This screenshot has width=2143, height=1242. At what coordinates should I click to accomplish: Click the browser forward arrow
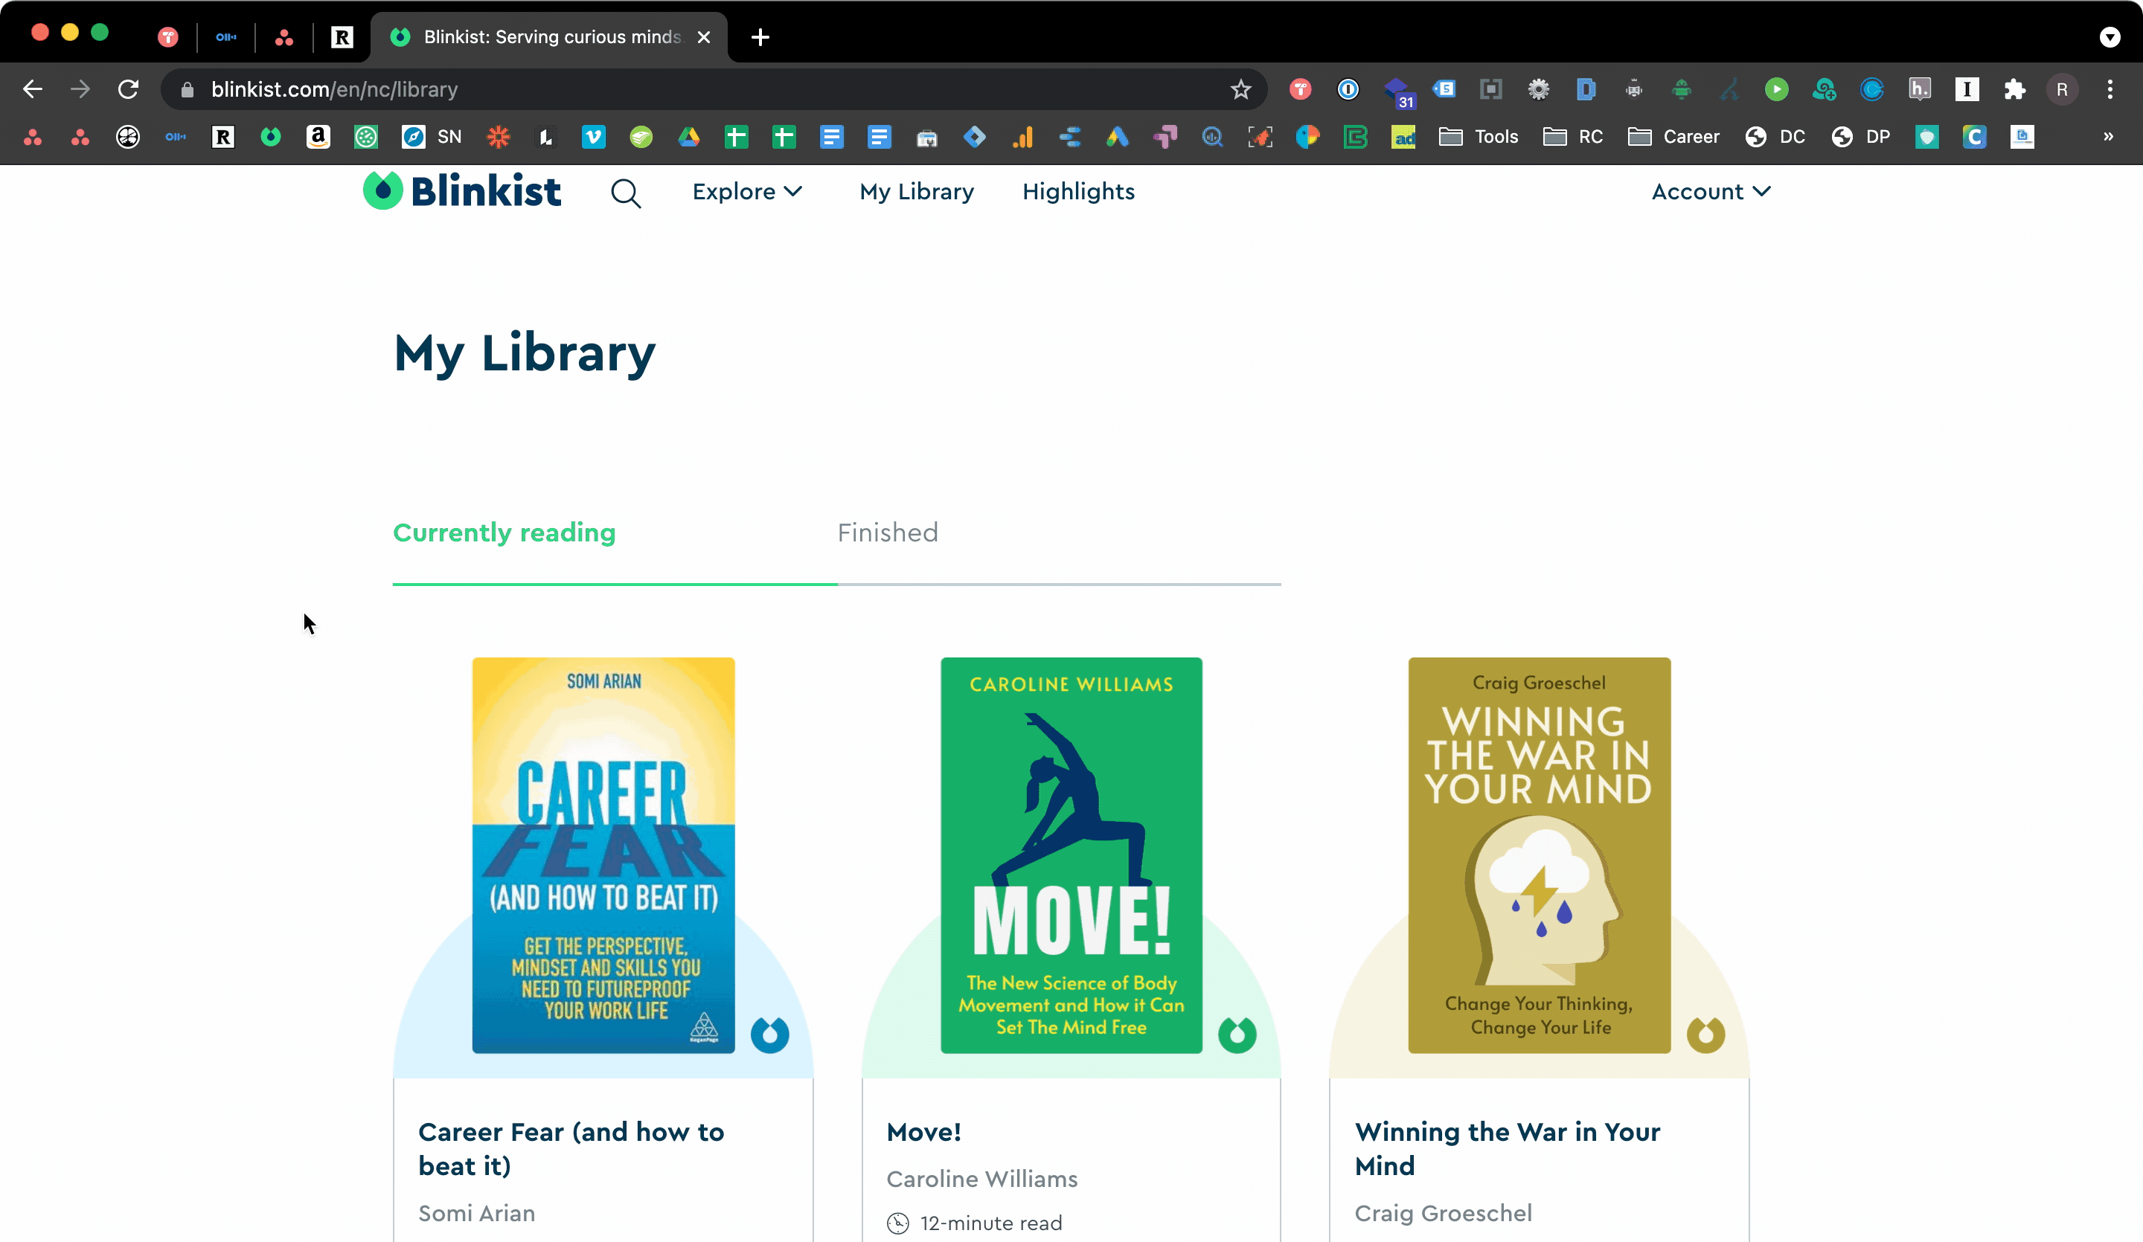tap(80, 89)
